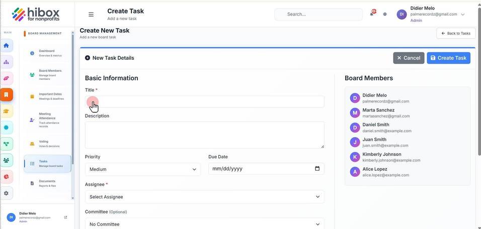Click the Admin role label in header
Viewport: 481px width, 229px height.
click(416, 21)
